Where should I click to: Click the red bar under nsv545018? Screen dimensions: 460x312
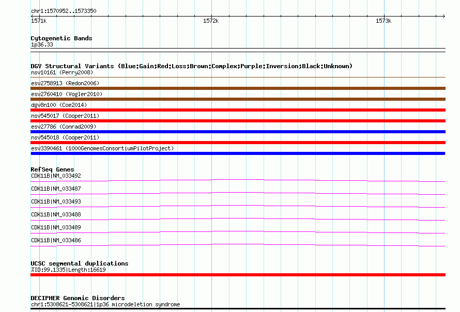click(x=238, y=143)
